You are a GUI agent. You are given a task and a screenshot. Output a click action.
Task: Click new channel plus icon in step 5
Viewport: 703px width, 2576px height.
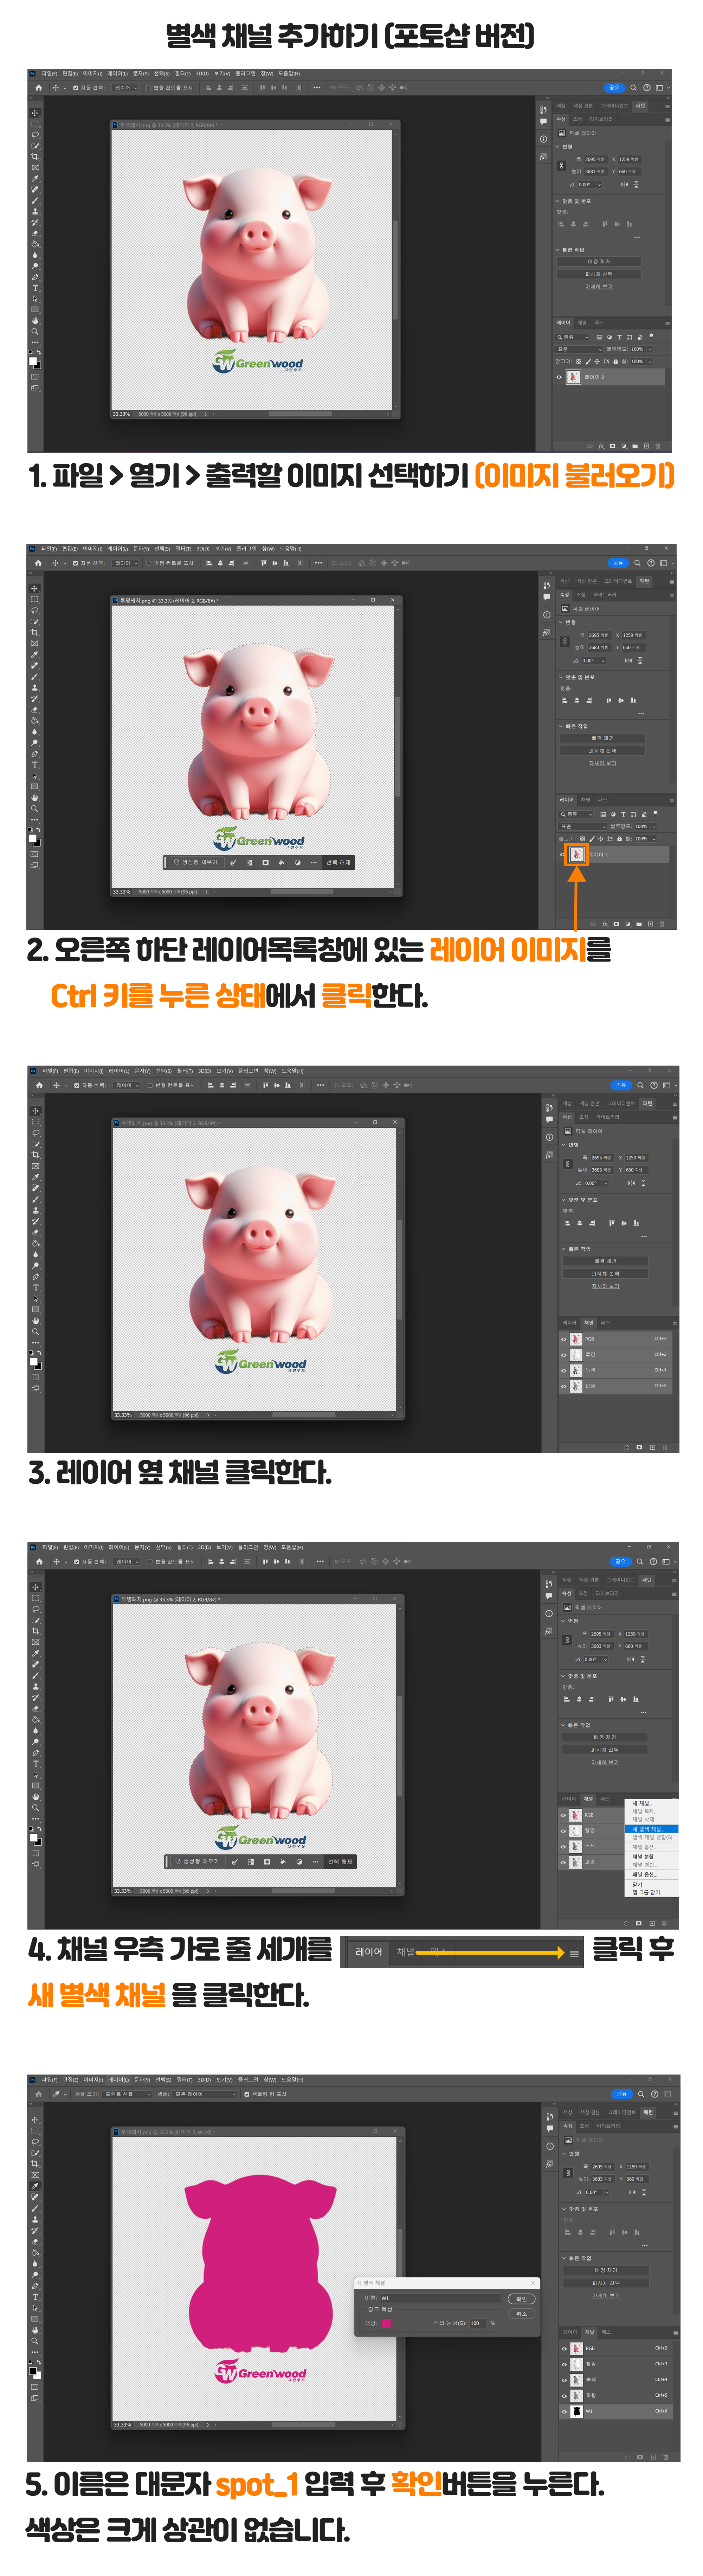[x=653, y=2457]
